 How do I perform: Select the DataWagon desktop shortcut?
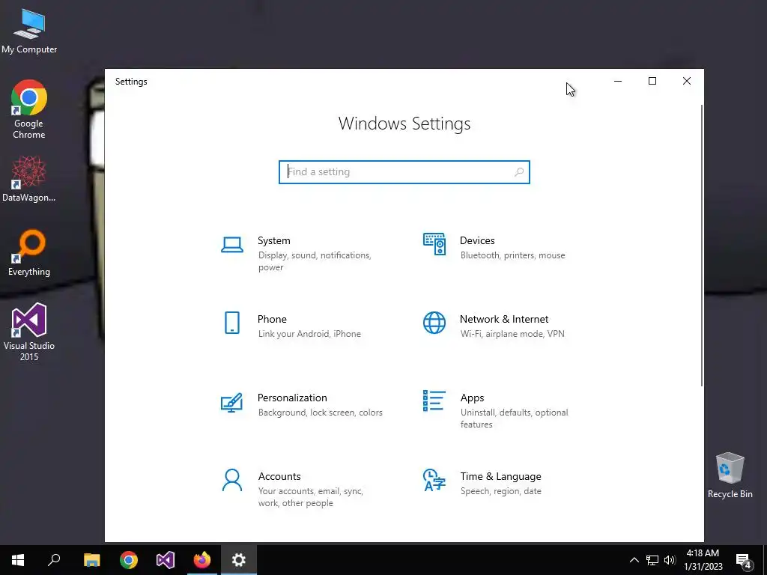coord(29,179)
